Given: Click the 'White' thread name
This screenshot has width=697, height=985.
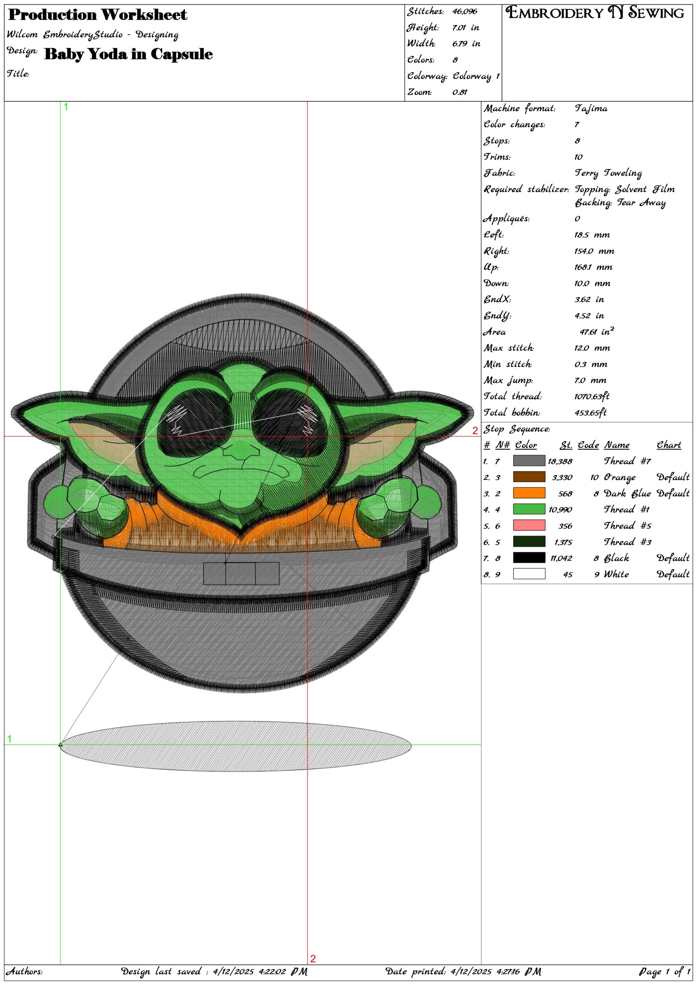Looking at the screenshot, I should (x=616, y=574).
